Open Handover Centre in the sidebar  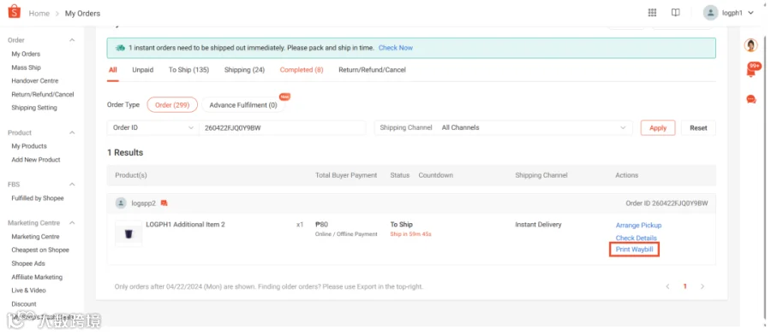pyautogui.click(x=35, y=81)
